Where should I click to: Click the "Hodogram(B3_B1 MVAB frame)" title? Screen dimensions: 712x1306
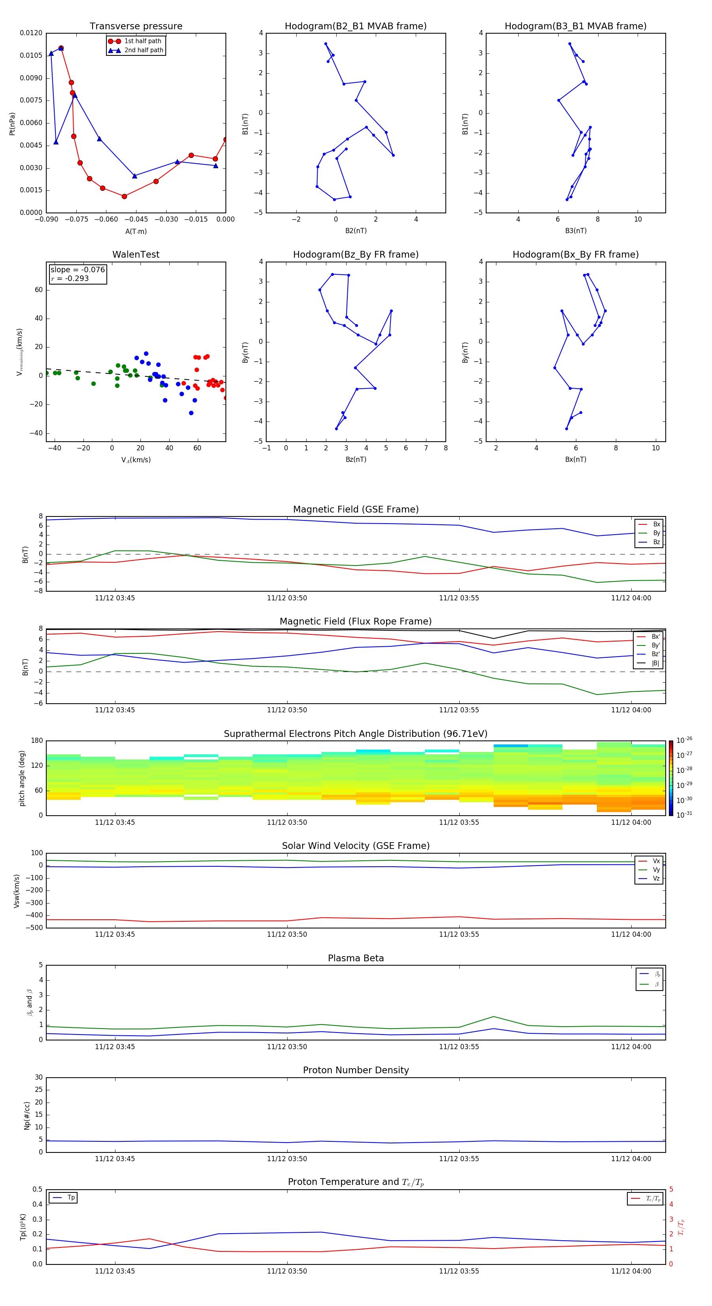576,27
